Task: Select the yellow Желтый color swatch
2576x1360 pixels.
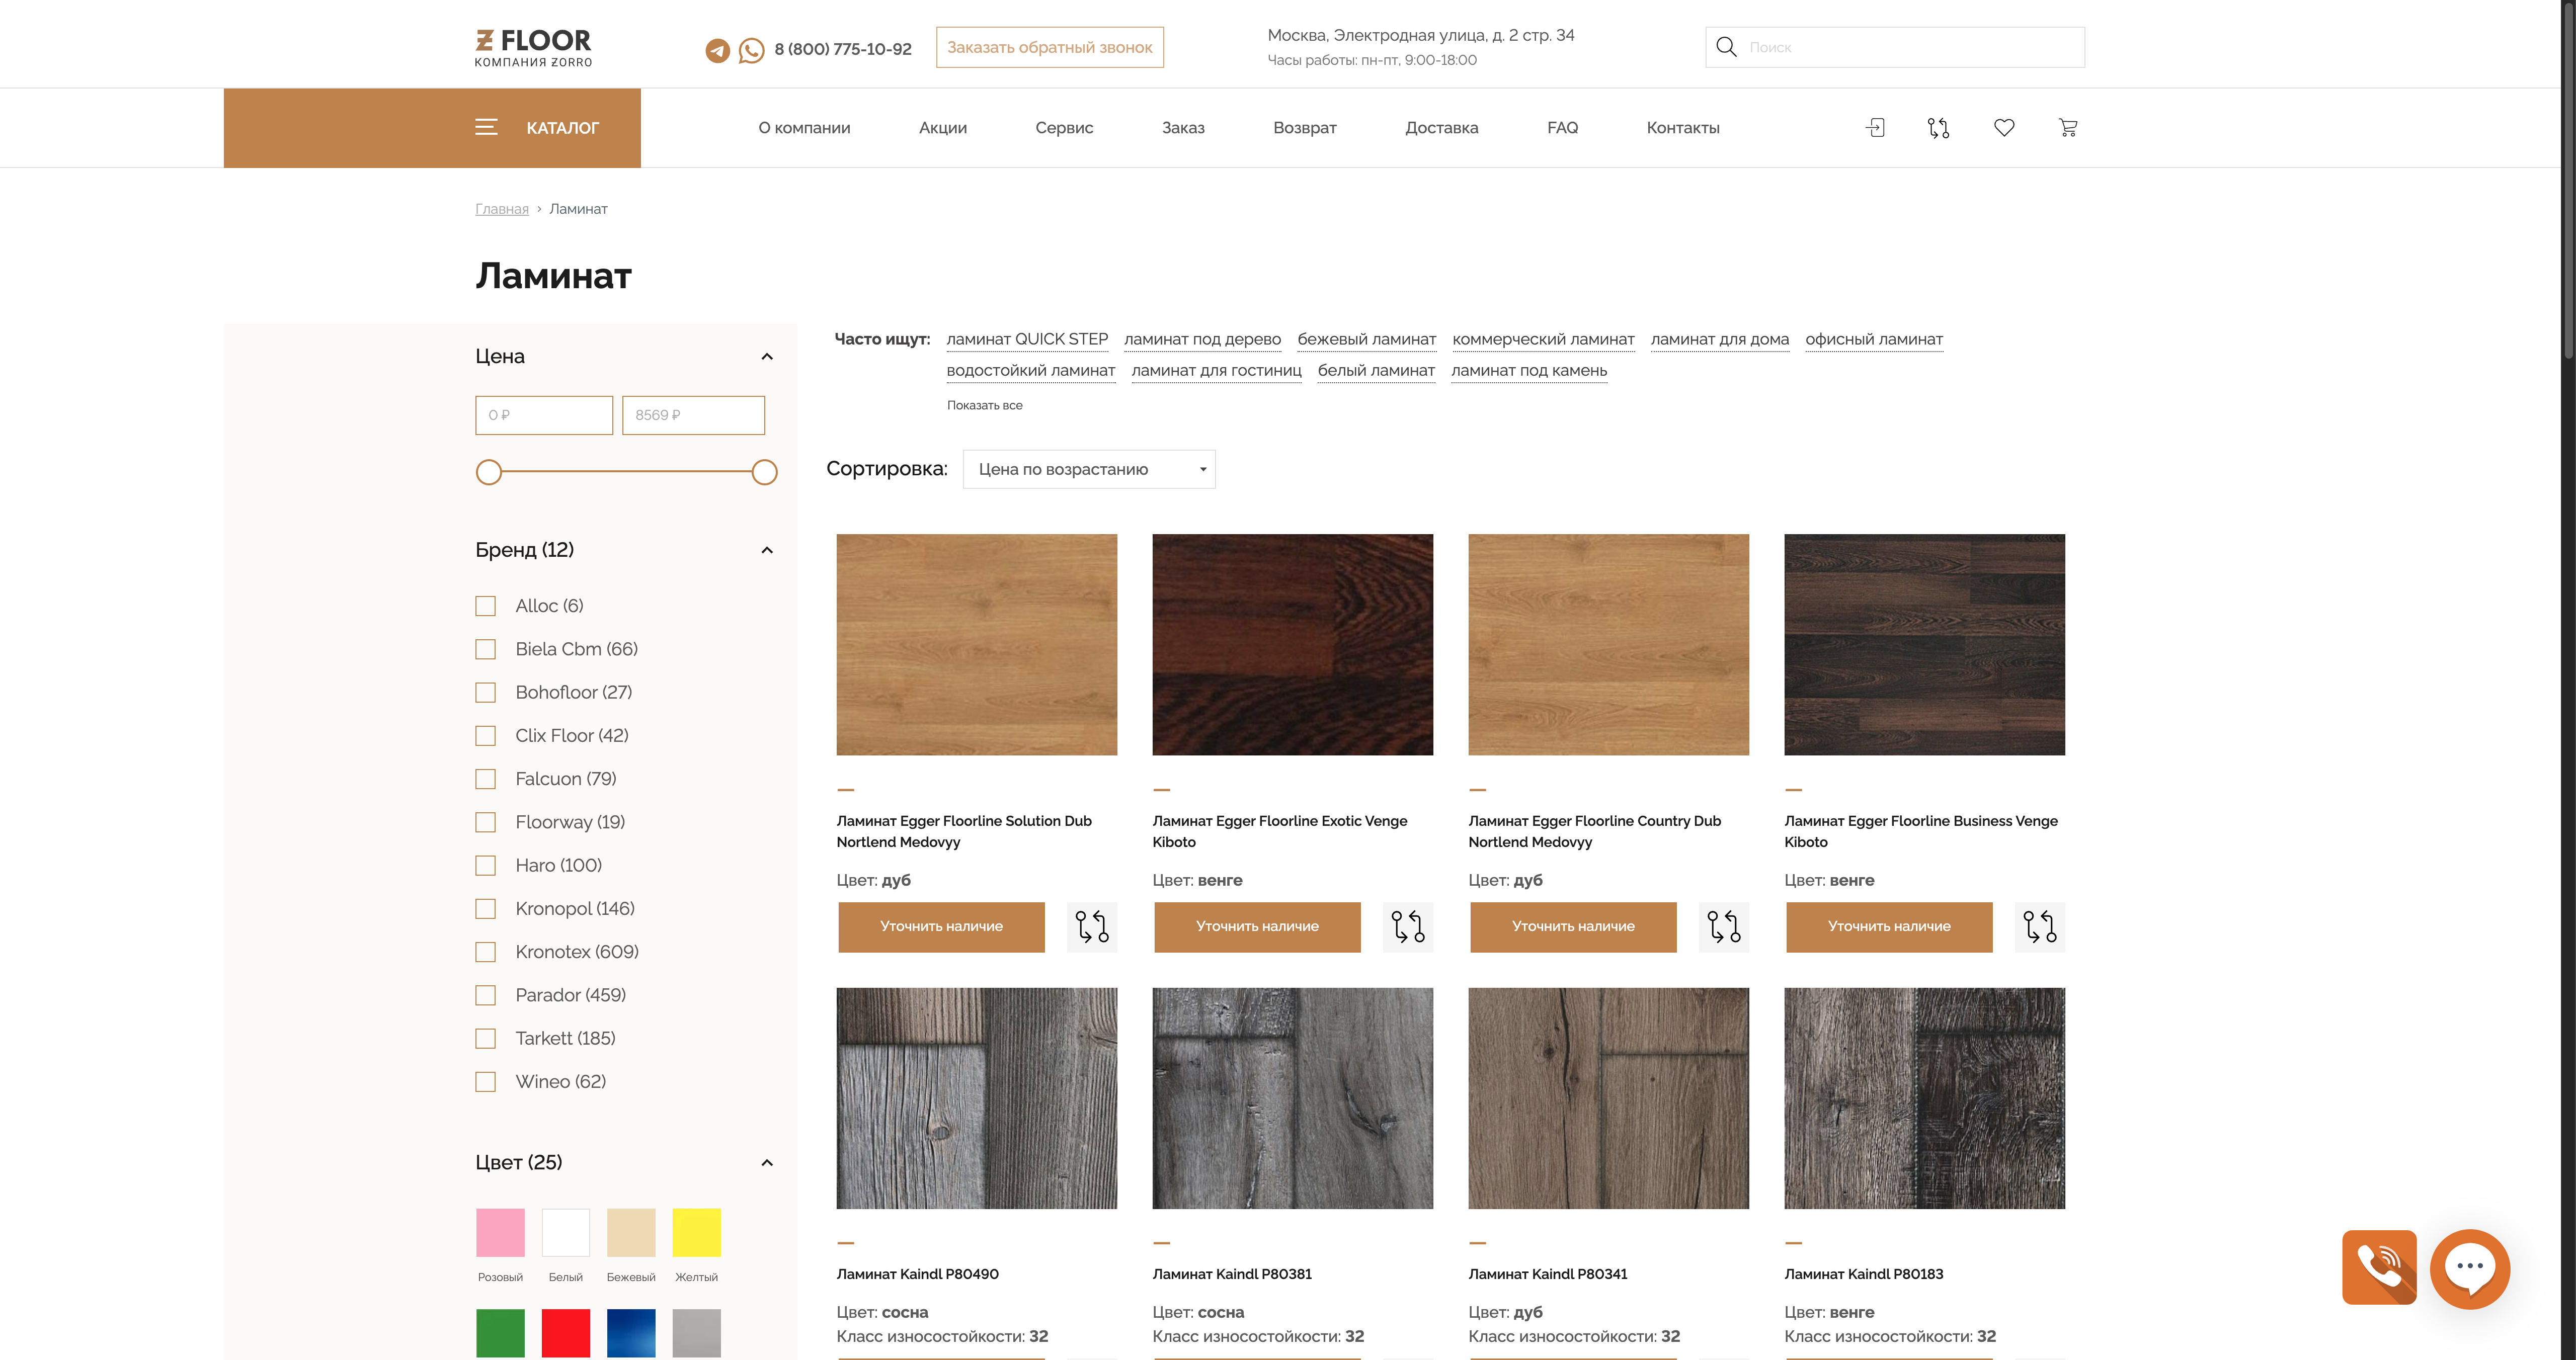Action: coord(697,1233)
